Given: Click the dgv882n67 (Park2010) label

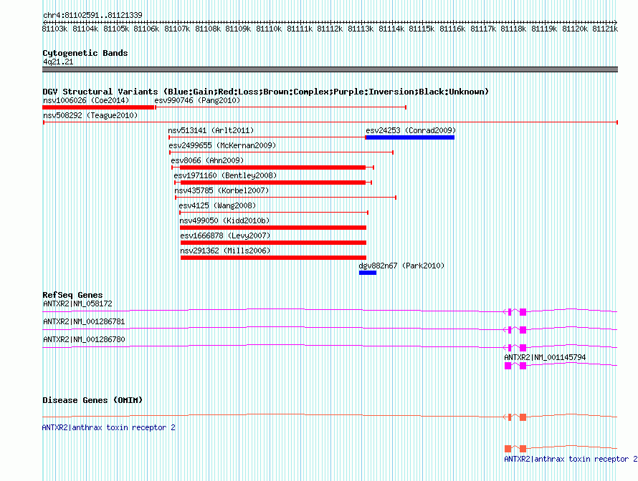Looking at the screenshot, I should tap(401, 266).
